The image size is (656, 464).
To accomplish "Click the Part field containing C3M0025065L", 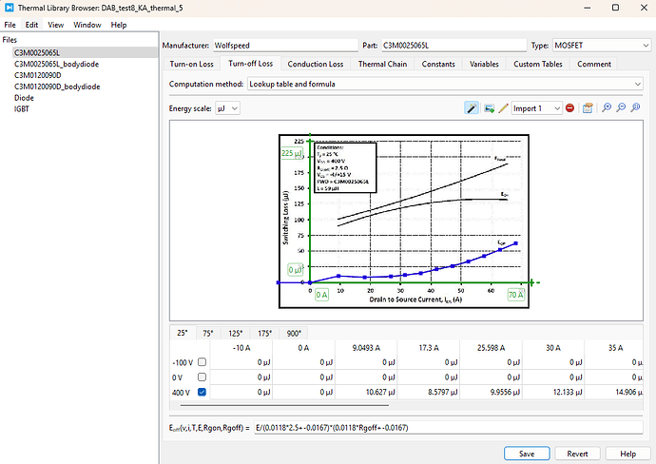I will (453, 46).
